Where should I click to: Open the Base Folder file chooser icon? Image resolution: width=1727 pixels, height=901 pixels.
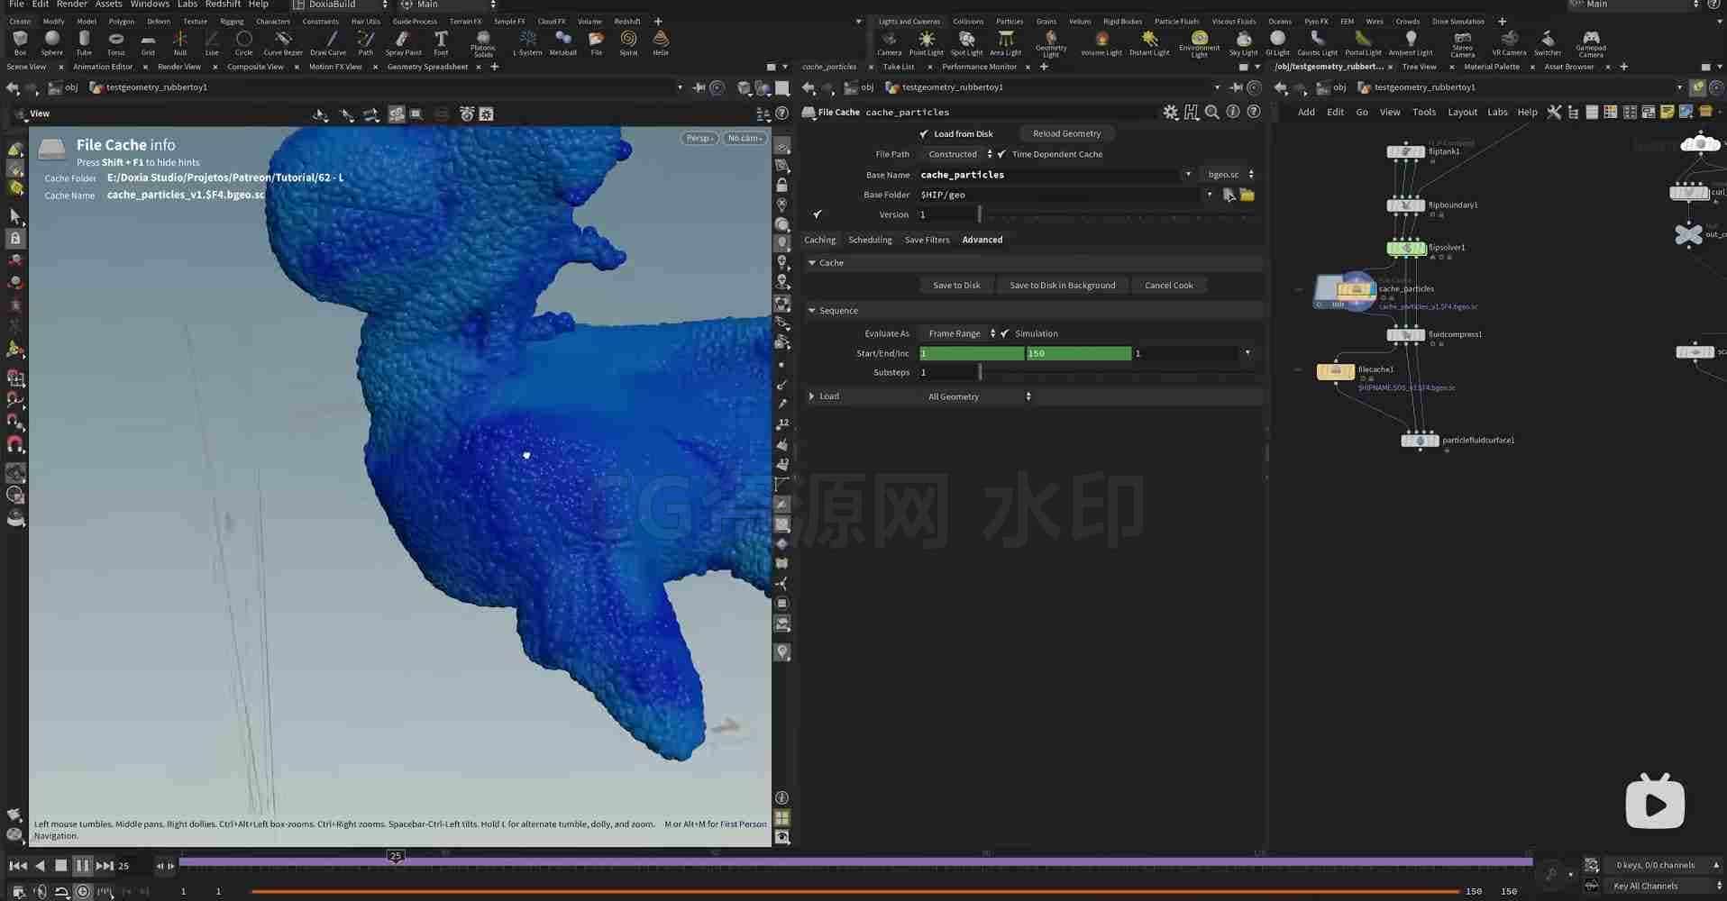pos(1247,195)
